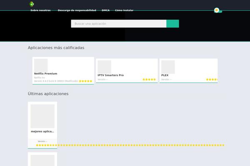Open the mejores aplica... app thumbnail
Image resolution: width=250 pixels, height=166 pixels.
tap(42, 116)
